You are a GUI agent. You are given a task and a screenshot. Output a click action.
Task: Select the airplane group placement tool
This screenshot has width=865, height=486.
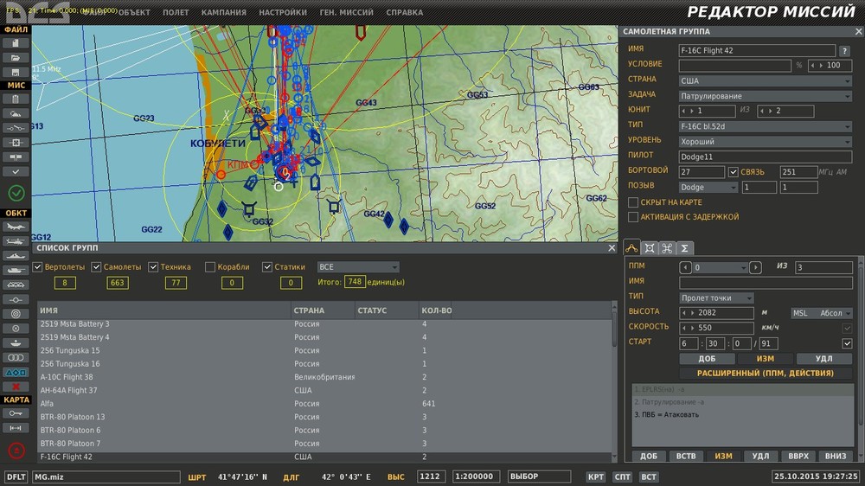pyautogui.click(x=16, y=227)
